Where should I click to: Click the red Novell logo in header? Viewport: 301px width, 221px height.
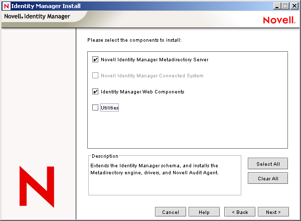click(275, 20)
